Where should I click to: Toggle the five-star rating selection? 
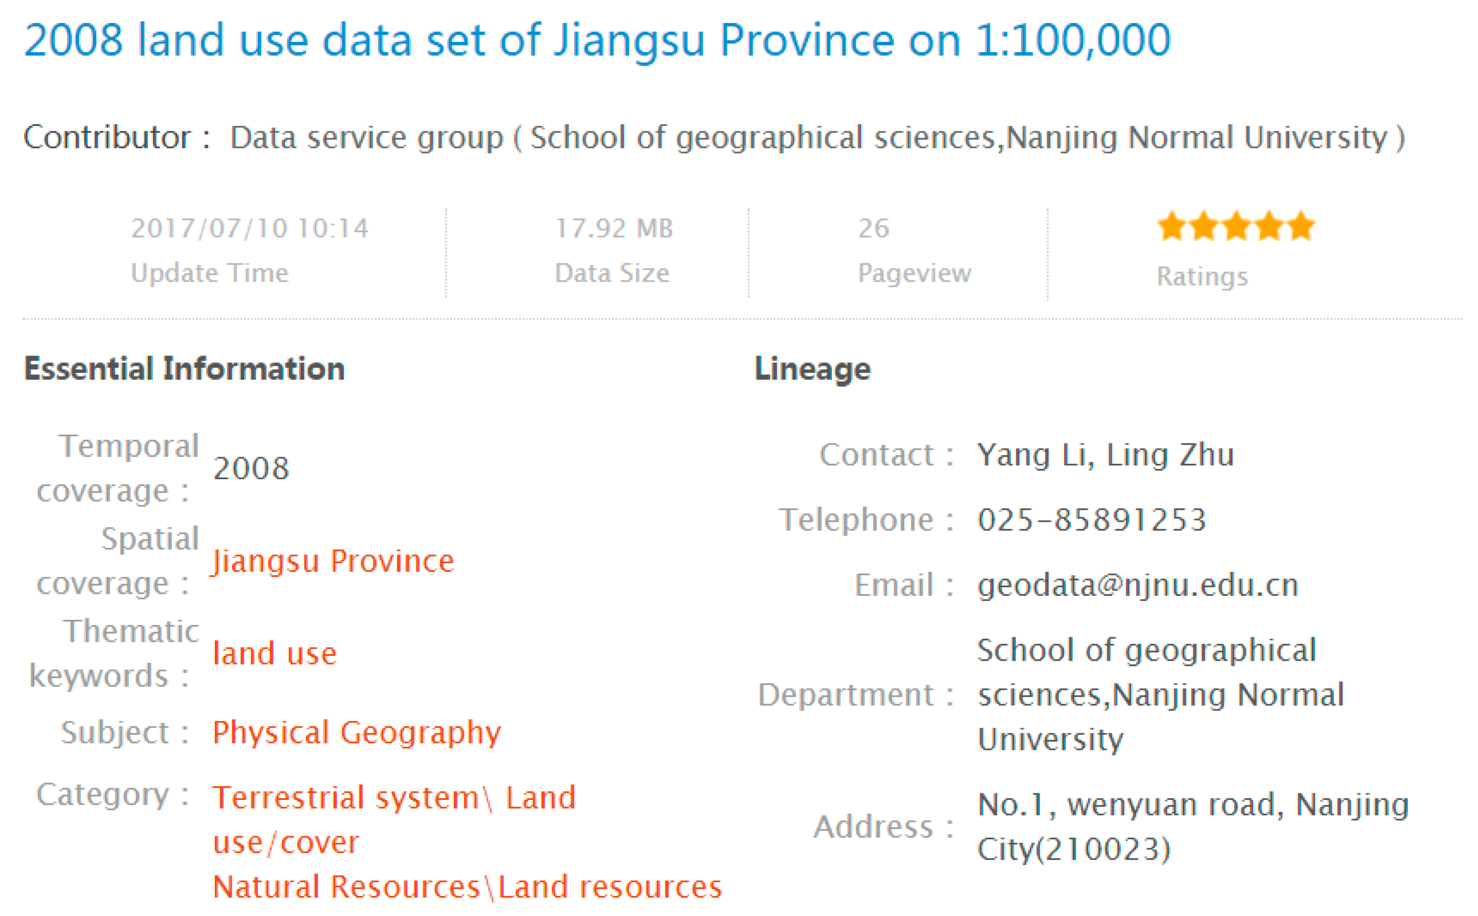(1300, 226)
